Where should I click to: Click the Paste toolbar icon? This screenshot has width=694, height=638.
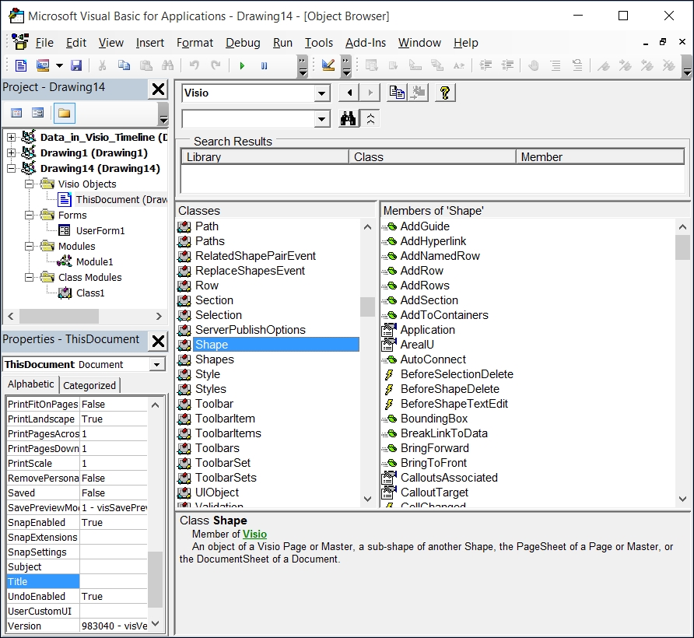click(145, 65)
